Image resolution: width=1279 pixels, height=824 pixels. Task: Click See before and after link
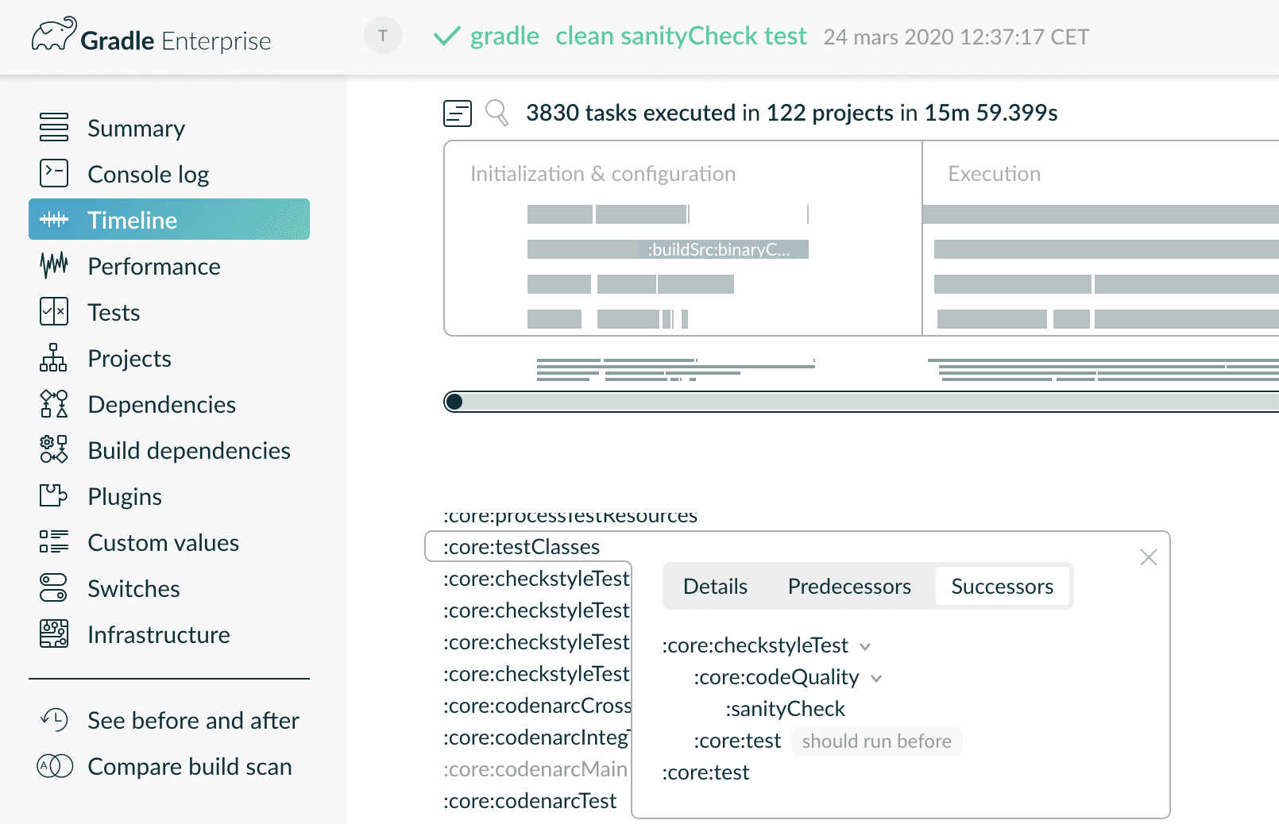click(x=193, y=720)
